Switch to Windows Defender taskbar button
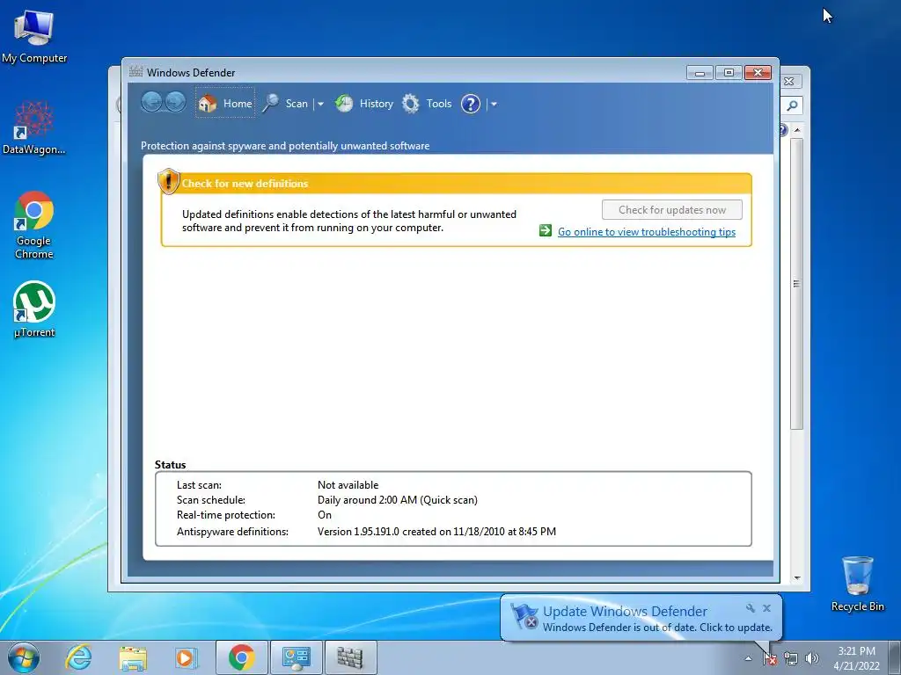This screenshot has width=901, height=675. click(350, 657)
